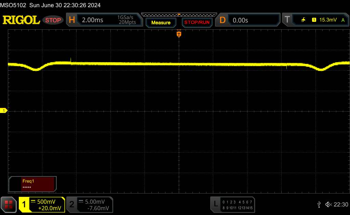Click the 22:30 clock display
Screen dimensions: 350x215
click(x=341, y=204)
